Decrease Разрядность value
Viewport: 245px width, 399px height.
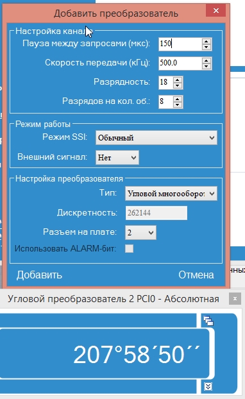(178, 85)
